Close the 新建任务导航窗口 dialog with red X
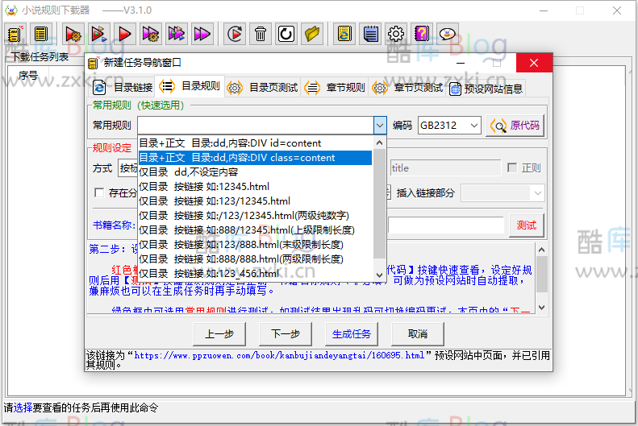Image resolution: width=638 pixels, height=426 pixels. click(x=534, y=63)
